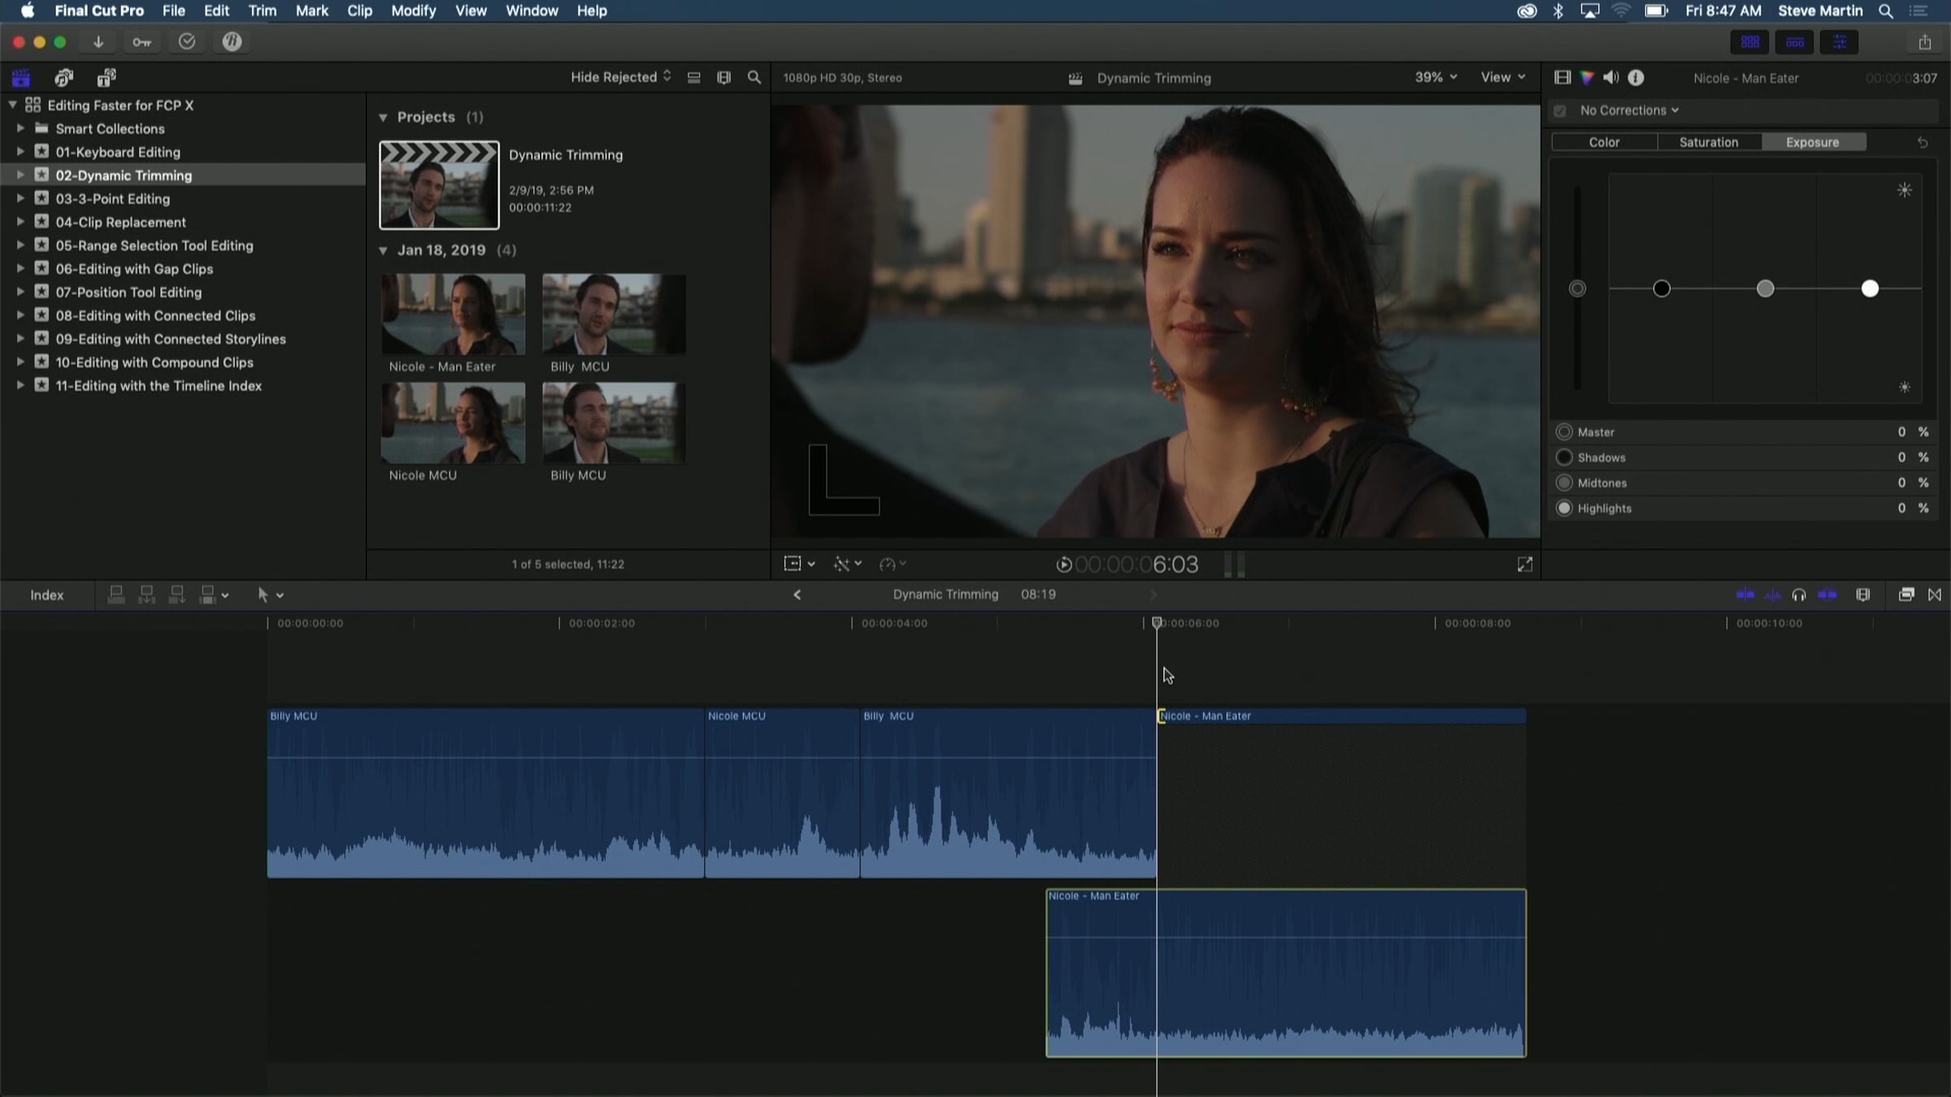
Task: Select the Billy MCU browser thumbnail
Action: pyautogui.click(x=613, y=423)
